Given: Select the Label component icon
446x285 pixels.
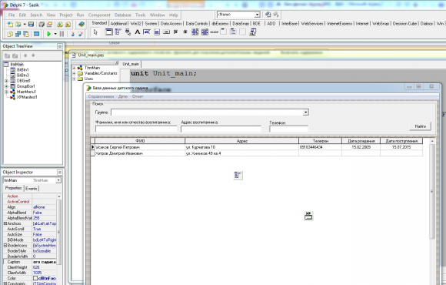Looking at the screenshot, I should [x=137, y=32].
